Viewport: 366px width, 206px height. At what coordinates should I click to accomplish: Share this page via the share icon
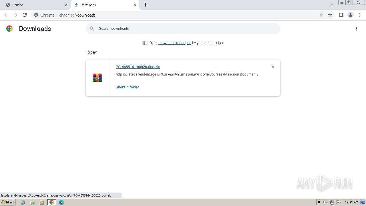pos(321,15)
